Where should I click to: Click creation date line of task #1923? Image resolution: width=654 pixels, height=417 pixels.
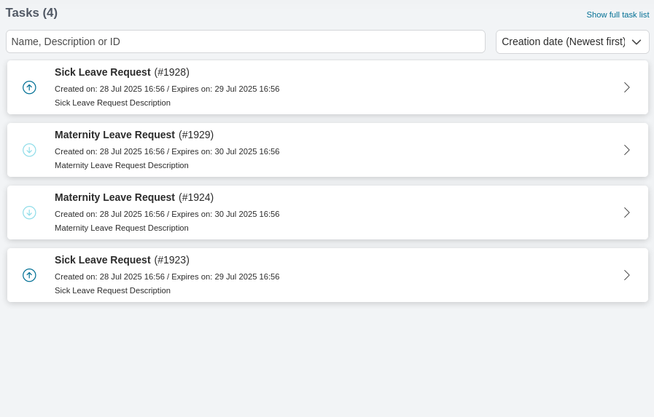coord(109,277)
